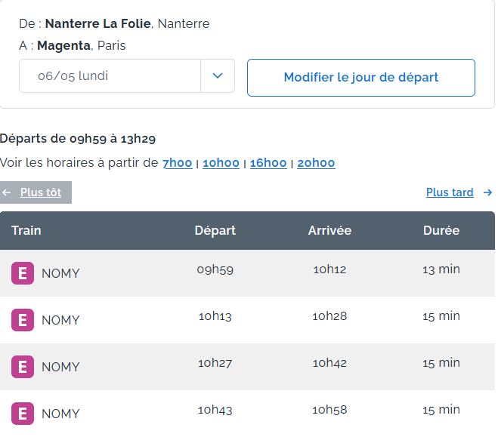Open the date dropdown chevron
Screen dimensions: 498x437
coord(218,76)
